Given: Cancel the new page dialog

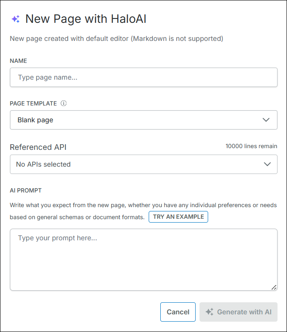Looking at the screenshot, I should 178,312.
